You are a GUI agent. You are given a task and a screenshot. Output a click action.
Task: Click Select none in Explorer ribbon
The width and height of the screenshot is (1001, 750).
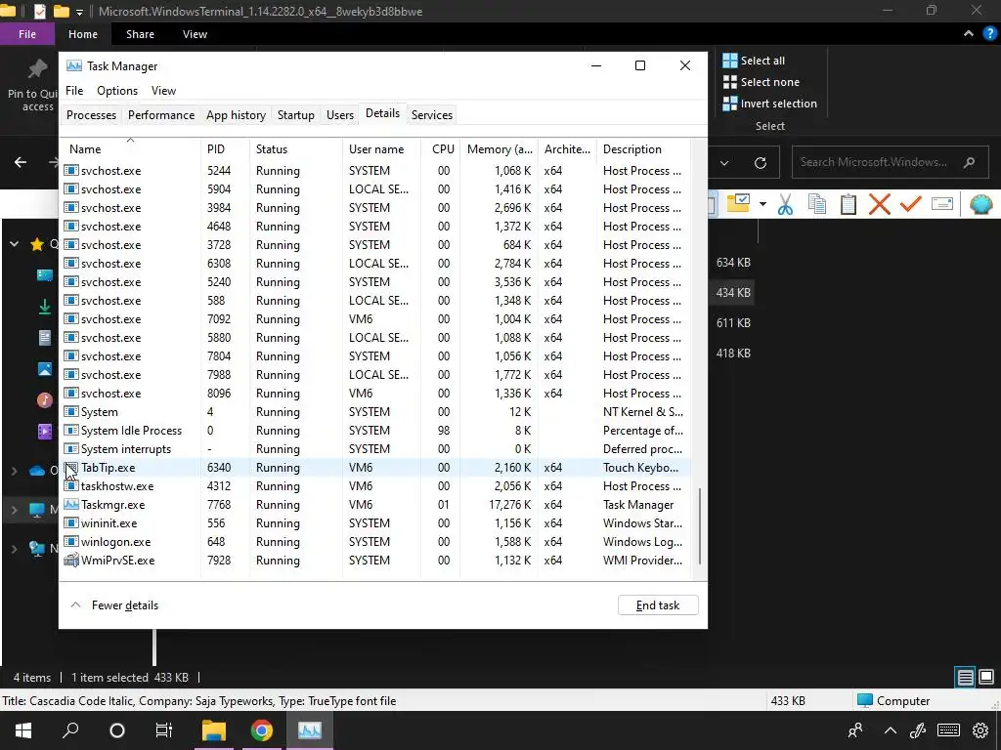(761, 82)
